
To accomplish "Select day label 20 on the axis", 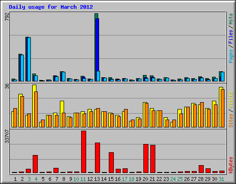I will click(x=145, y=179).
